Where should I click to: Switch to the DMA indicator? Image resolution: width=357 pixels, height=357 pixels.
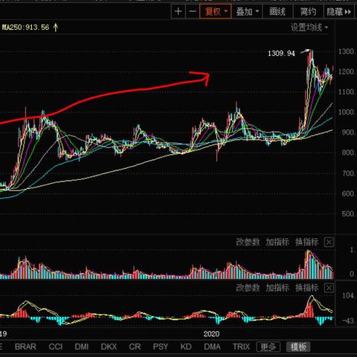[x=212, y=347]
